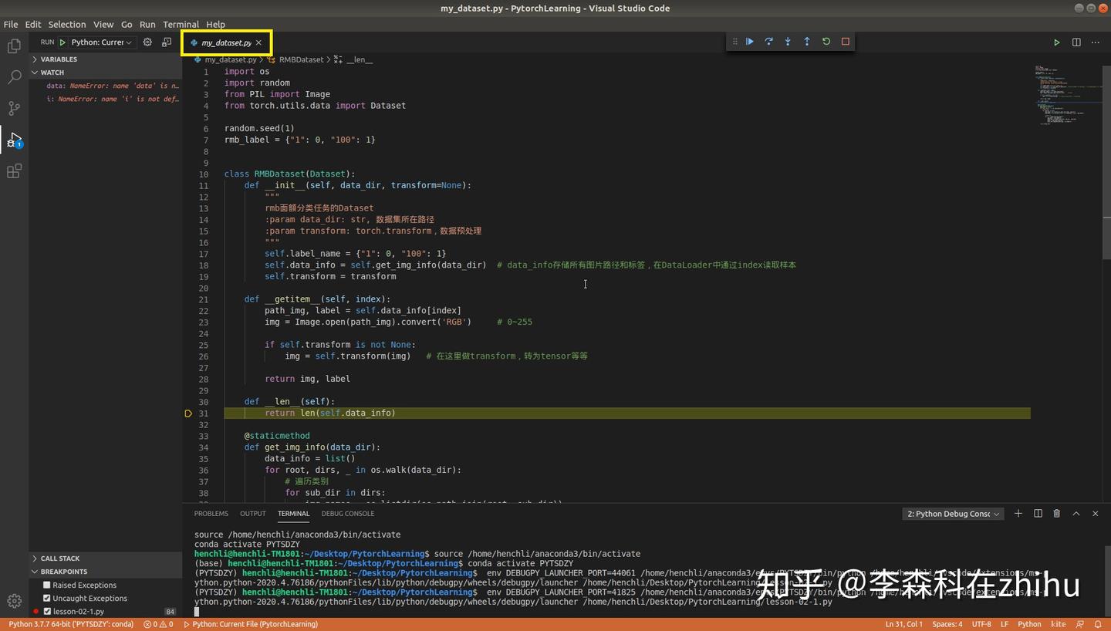Screen dimensions: 1111x631
Task: Stop debugging with the red square icon
Action: click(845, 42)
